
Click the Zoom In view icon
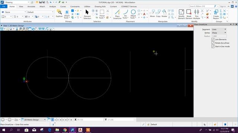[x=21, y=29]
